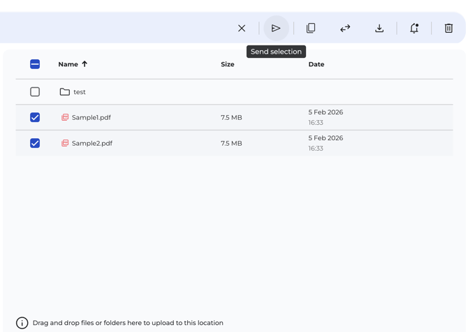The image size is (468, 332).
Task: Sort the list by the Name column header
Action: click(68, 64)
